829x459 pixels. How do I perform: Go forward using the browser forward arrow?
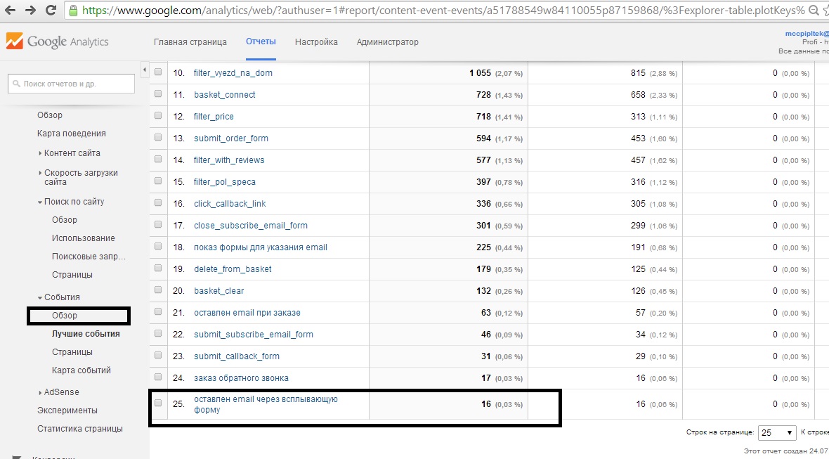[x=31, y=10]
